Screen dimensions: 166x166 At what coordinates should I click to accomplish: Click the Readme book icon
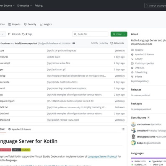pyautogui.click(x=132, y=50)
